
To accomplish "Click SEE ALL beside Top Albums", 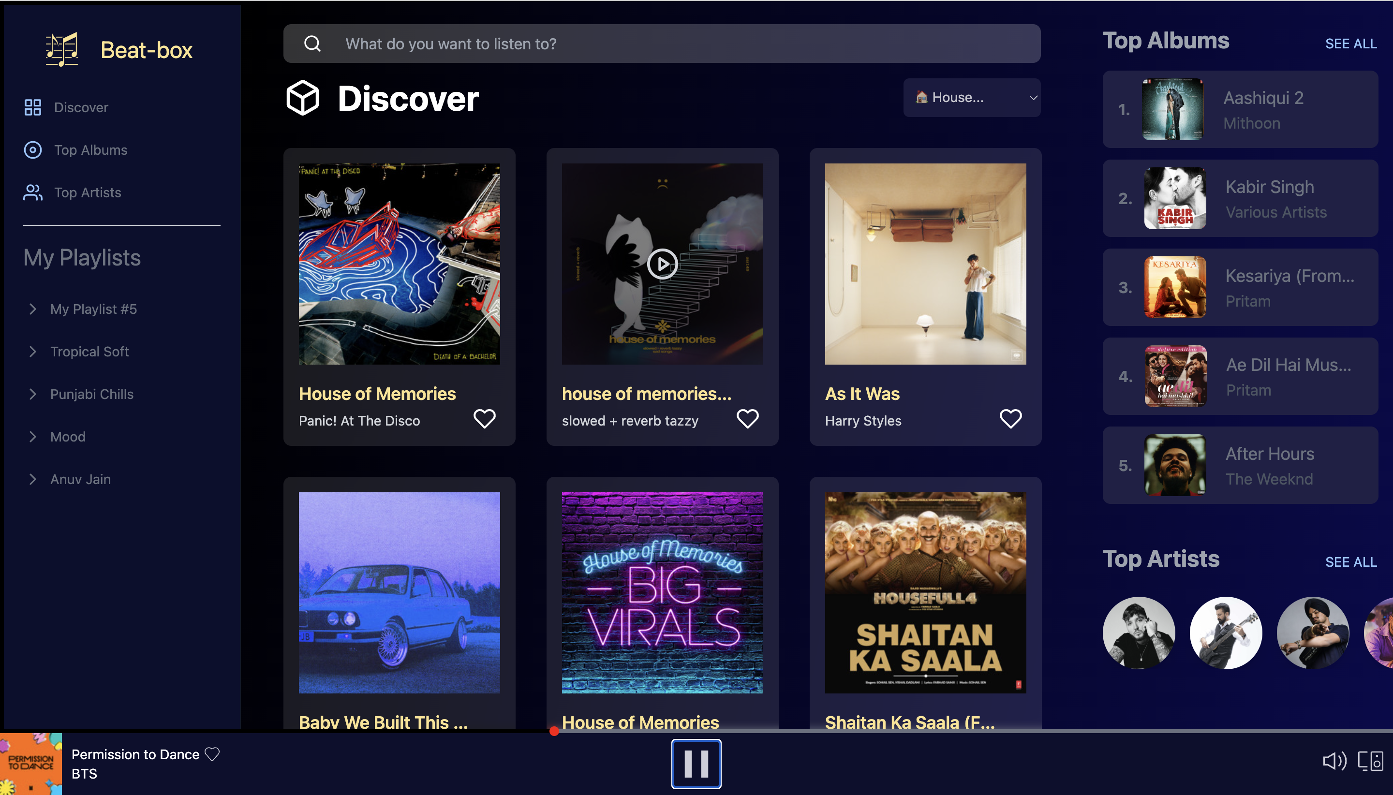I will [x=1350, y=44].
